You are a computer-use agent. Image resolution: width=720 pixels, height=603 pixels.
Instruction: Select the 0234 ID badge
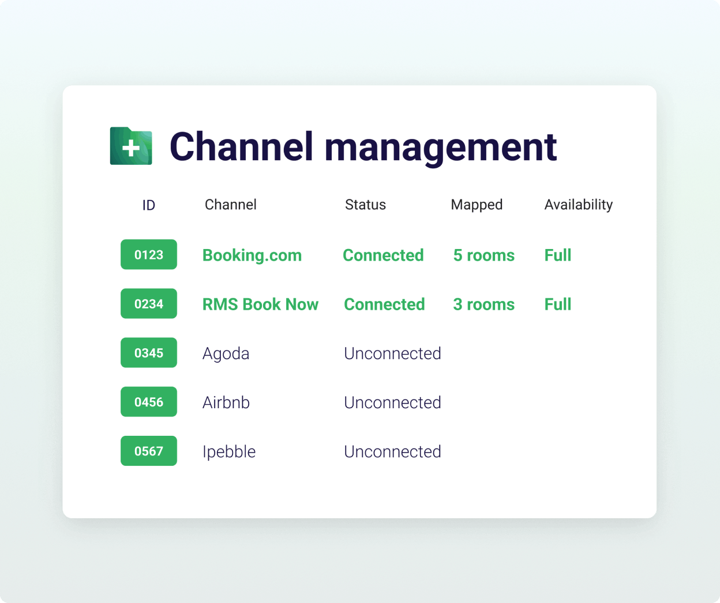pos(149,304)
